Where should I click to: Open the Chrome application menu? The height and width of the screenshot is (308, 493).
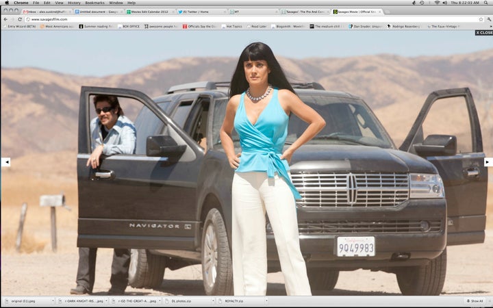click(x=21, y=3)
